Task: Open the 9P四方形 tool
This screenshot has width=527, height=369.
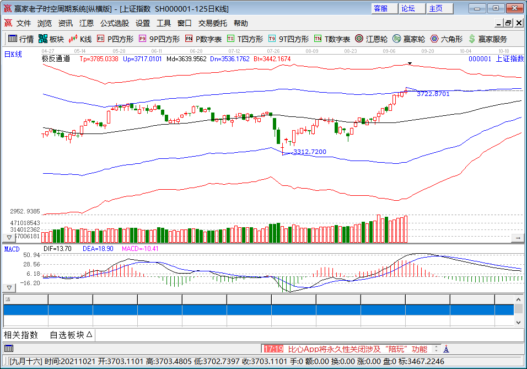Action: pyautogui.click(x=159, y=39)
